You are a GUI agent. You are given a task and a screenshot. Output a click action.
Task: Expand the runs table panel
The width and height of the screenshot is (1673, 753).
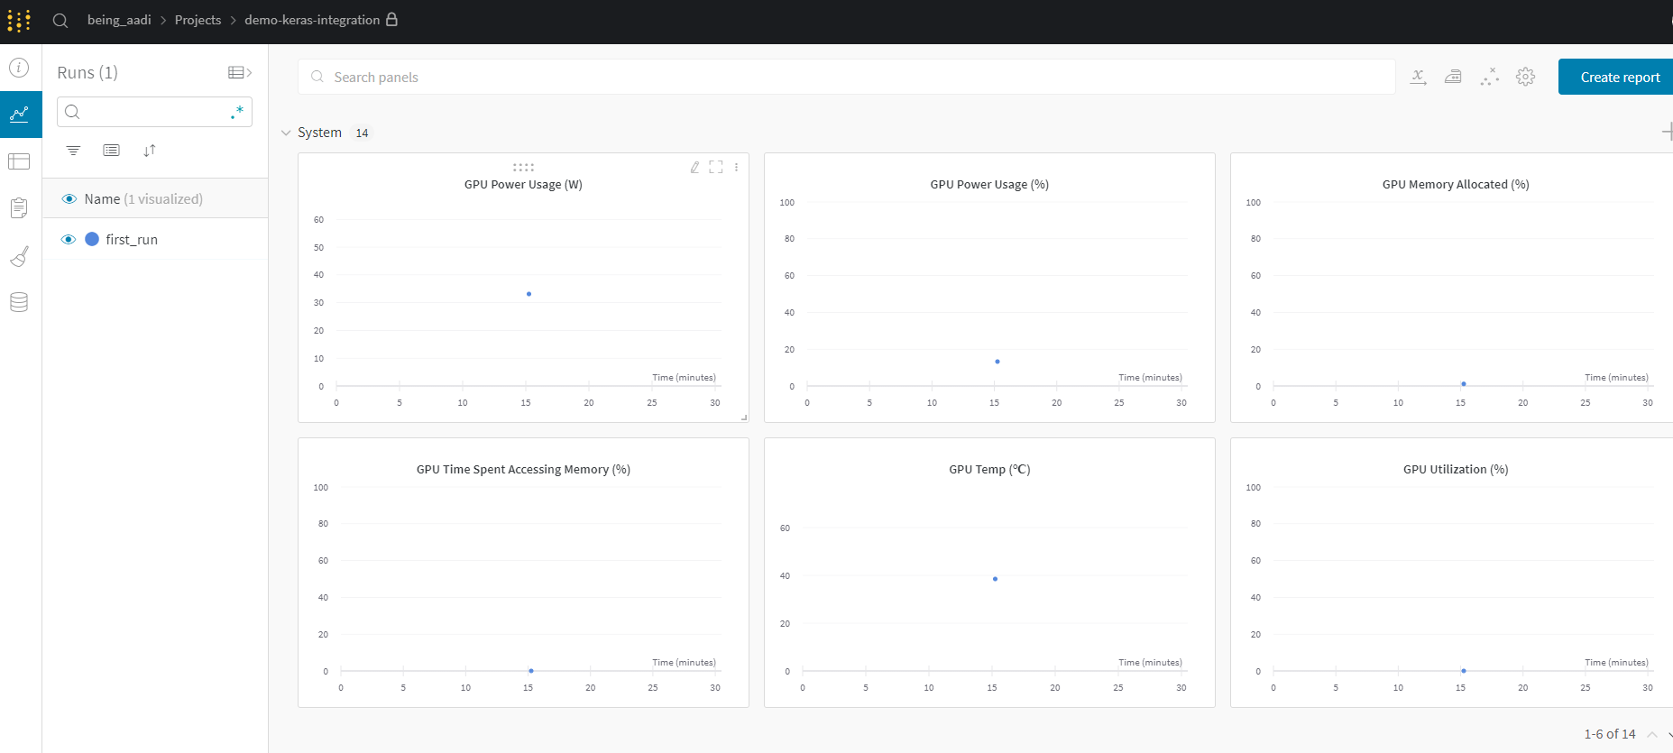[x=240, y=72]
